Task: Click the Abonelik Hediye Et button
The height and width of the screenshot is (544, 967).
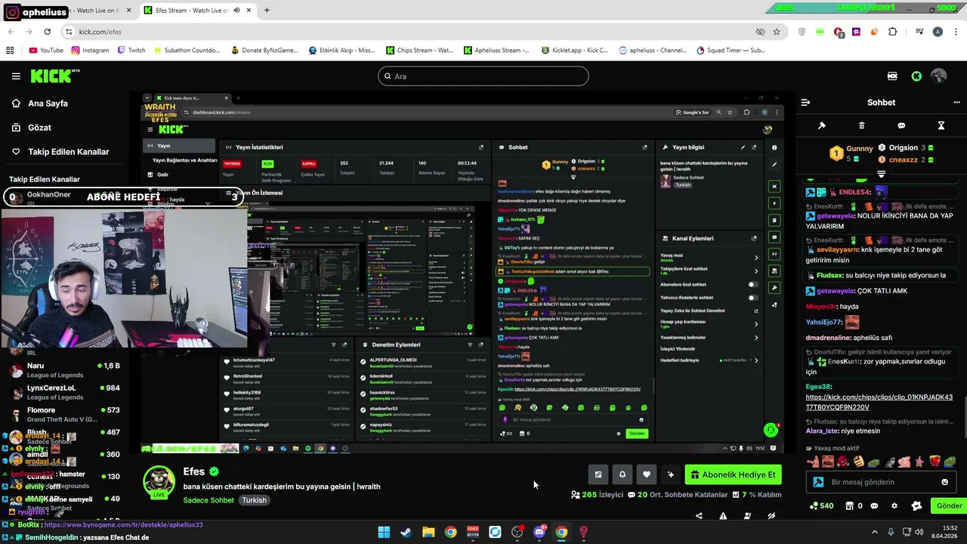Action: click(733, 474)
